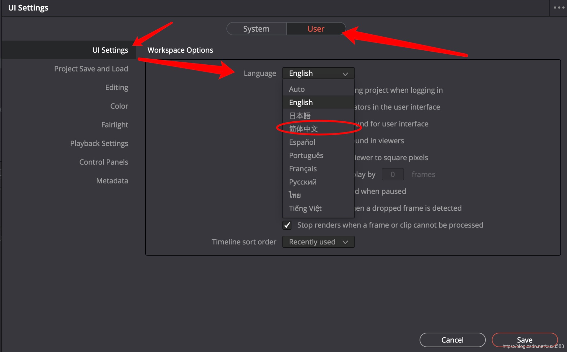Screen dimensions: 567x352
Task: Expand the Language dropdown arrow
Action: click(345, 74)
